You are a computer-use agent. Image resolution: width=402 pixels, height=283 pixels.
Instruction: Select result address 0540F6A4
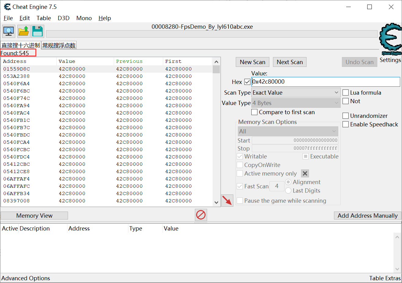click(16, 84)
